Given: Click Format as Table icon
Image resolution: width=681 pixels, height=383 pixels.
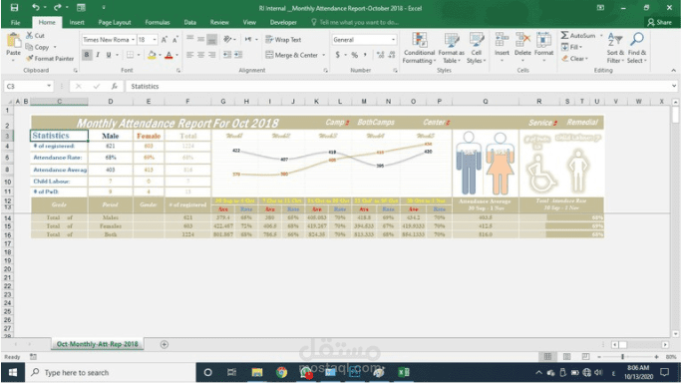Looking at the screenshot, I should coord(452,48).
